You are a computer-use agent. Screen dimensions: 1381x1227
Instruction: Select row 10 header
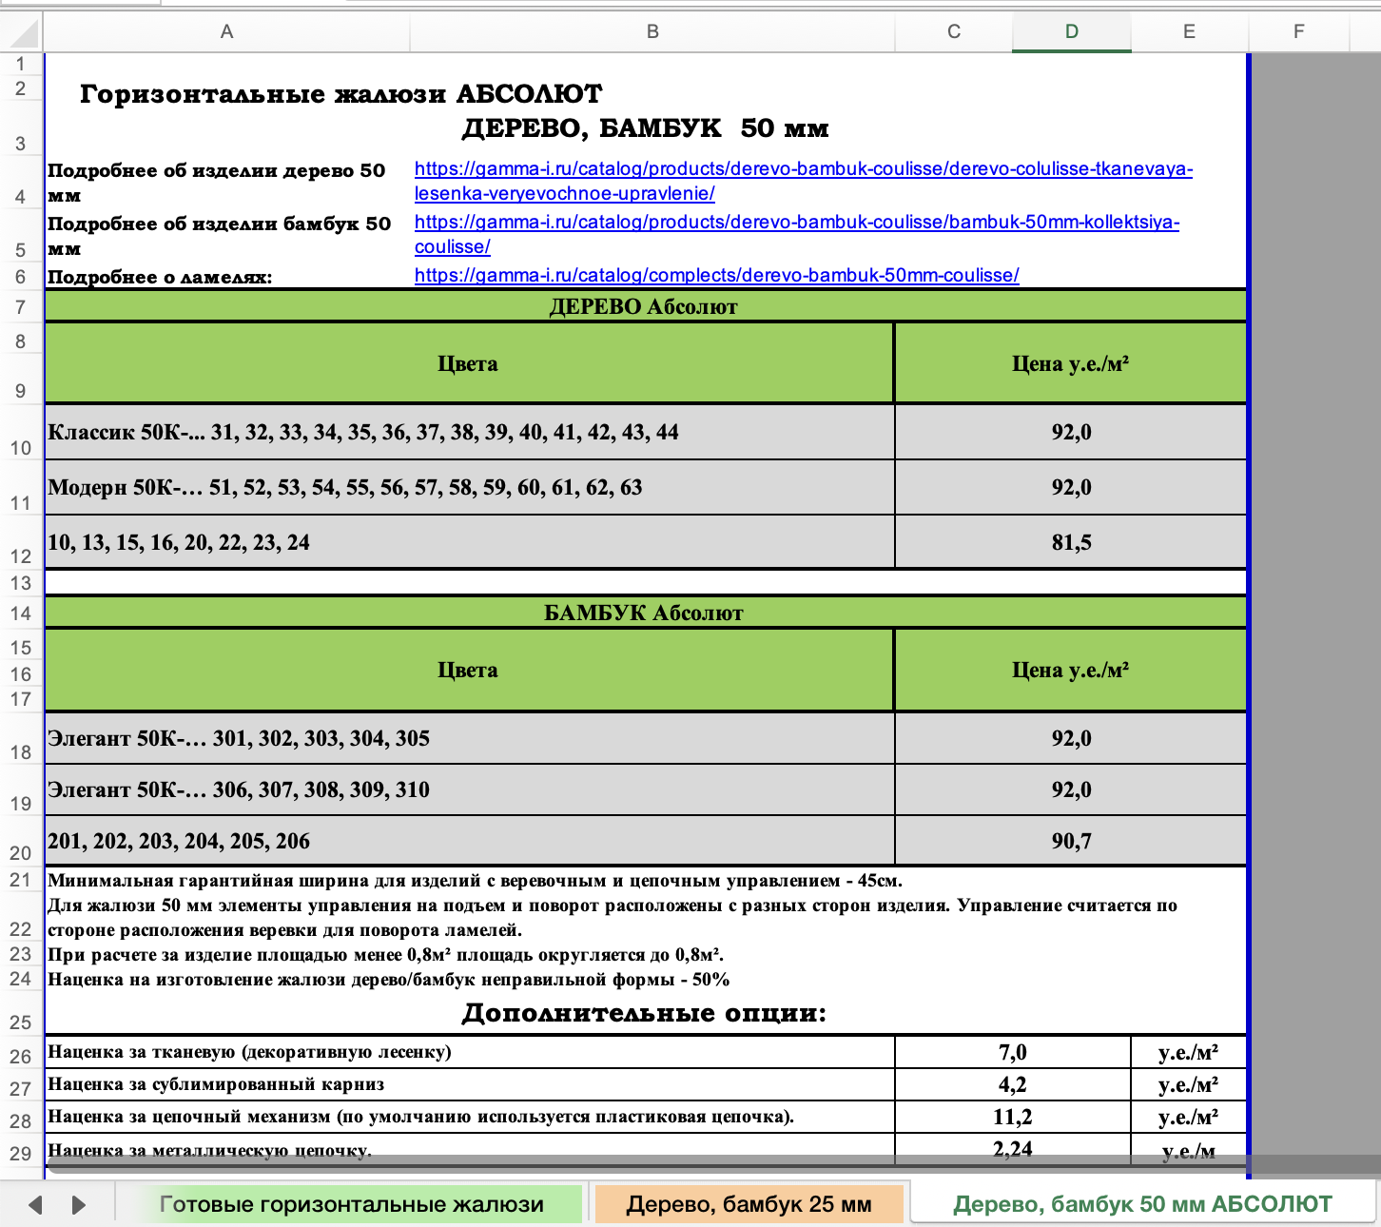[x=21, y=433]
